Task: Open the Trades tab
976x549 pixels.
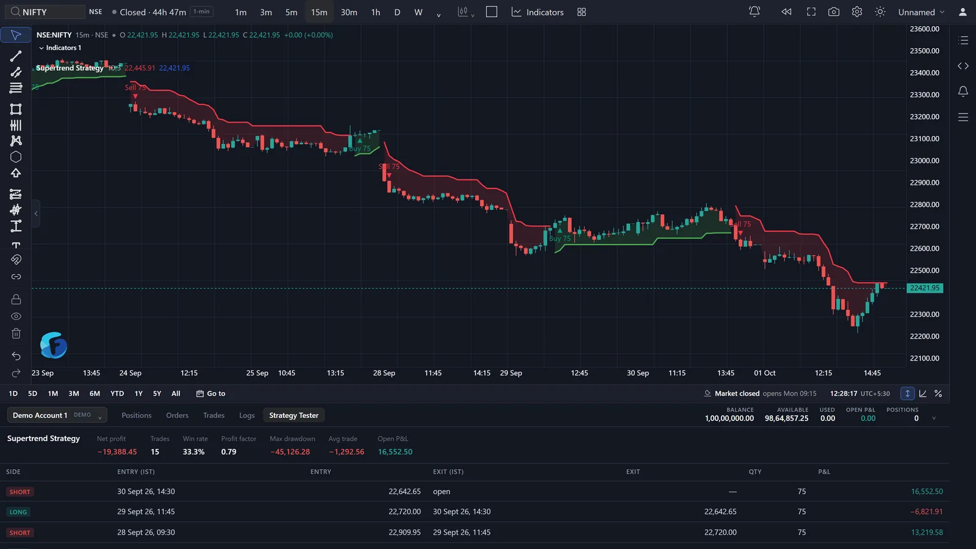Action: 213,415
